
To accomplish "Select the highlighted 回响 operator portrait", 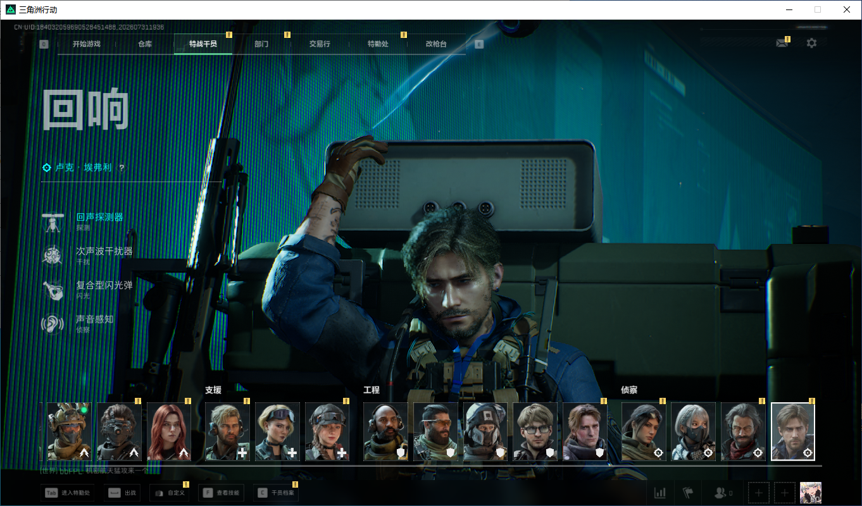I will pyautogui.click(x=793, y=431).
